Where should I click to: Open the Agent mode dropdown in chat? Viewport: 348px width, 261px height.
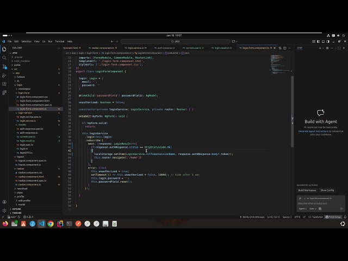pos(303,209)
